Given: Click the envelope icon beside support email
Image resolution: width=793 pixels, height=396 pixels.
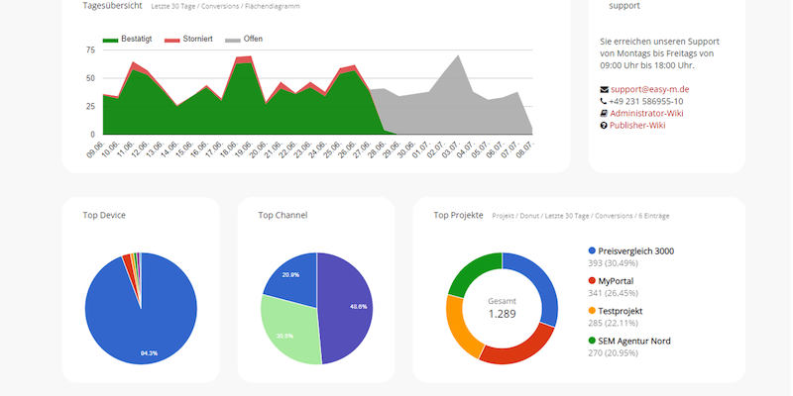Looking at the screenshot, I should 605,89.
